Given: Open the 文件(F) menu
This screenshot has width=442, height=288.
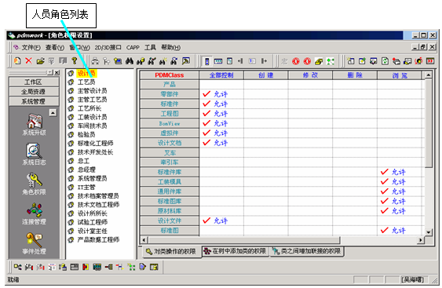Looking at the screenshot, I should (x=31, y=48).
